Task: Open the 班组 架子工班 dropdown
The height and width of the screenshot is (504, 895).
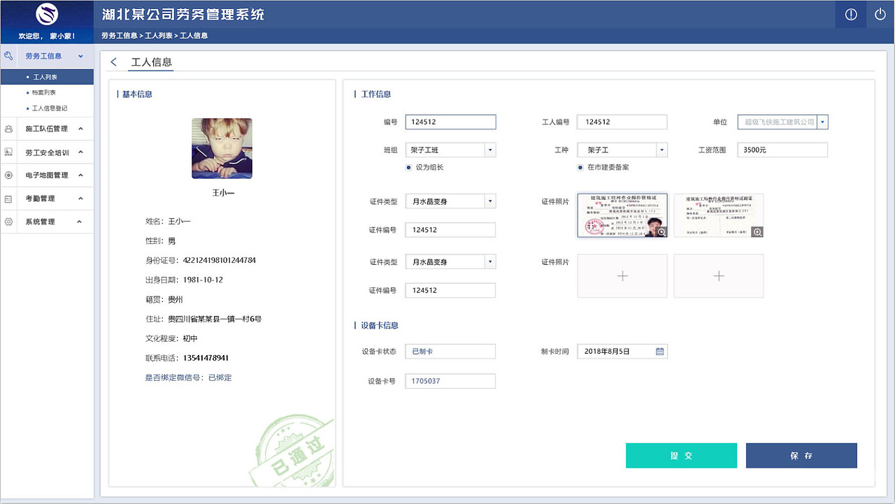Action: (x=490, y=150)
